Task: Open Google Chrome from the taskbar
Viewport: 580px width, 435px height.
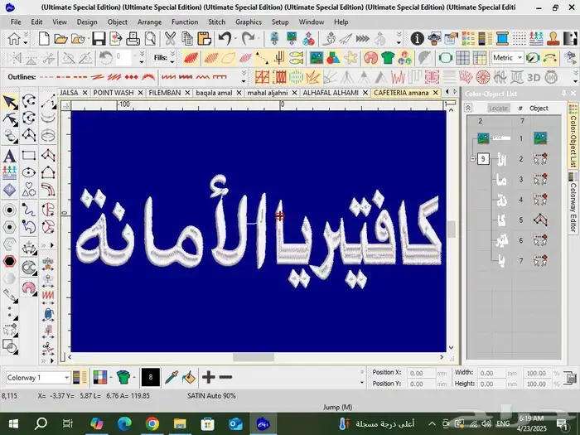Action: [x=152, y=423]
